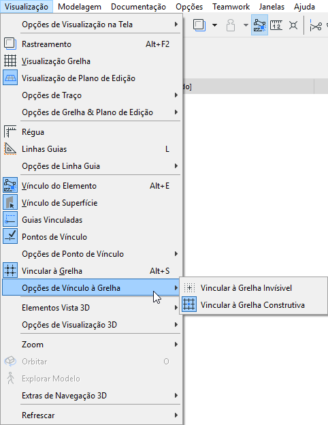The image size is (328, 425).
Task: Open dropdown arrow next to trace toolbar button
Action: pyautogui.click(x=214, y=25)
